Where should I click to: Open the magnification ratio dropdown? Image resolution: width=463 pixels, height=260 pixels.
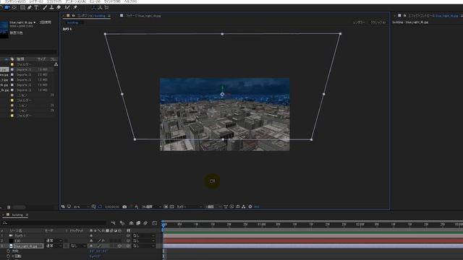pyautogui.click(x=81, y=207)
